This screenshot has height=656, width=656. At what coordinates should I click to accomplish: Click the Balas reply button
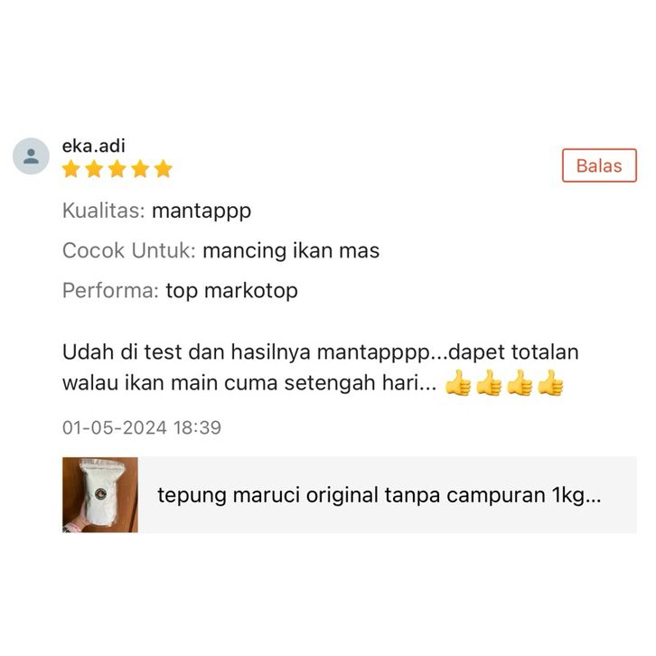(599, 165)
